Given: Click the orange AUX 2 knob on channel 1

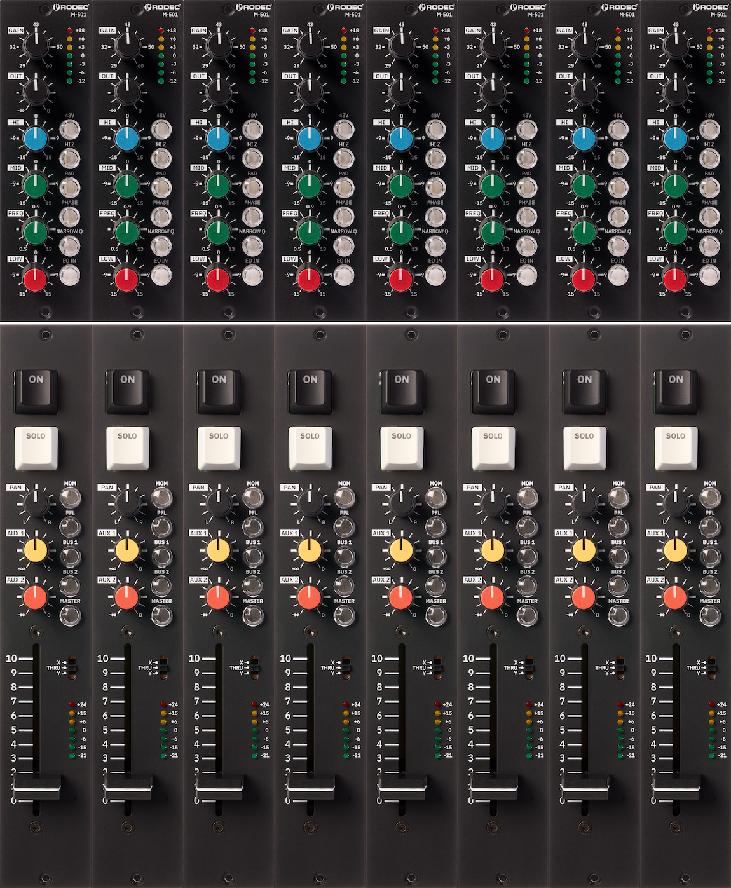Looking at the screenshot, I should click(36, 597).
